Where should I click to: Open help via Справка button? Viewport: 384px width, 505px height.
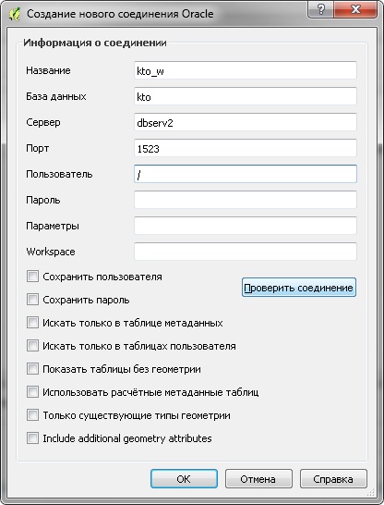pyautogui.click(x=333, y=479)
